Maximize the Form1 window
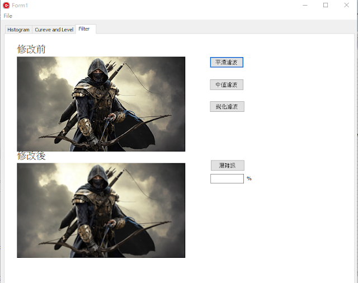 [326, 5]
